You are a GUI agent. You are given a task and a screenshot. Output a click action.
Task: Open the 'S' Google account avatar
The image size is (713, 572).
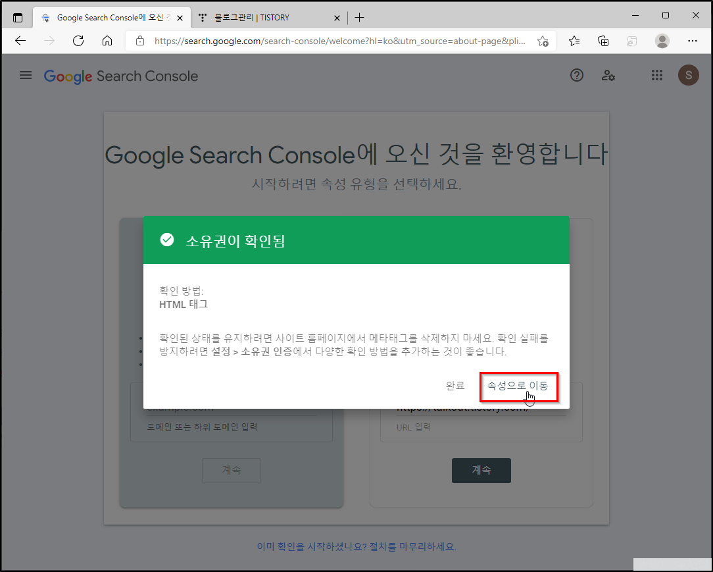pos(689,76)
